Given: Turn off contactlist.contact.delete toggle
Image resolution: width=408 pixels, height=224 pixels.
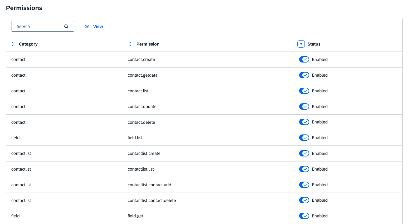Looking at the screenshot, I should coord(304,200).
